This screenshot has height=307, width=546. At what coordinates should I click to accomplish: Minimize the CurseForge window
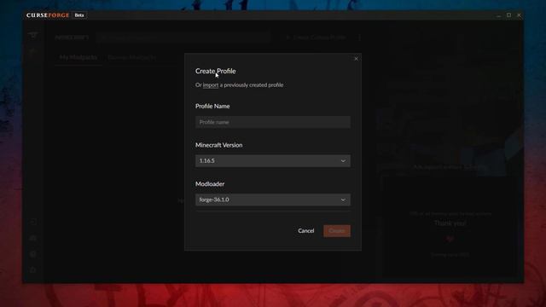click(498, 15)
